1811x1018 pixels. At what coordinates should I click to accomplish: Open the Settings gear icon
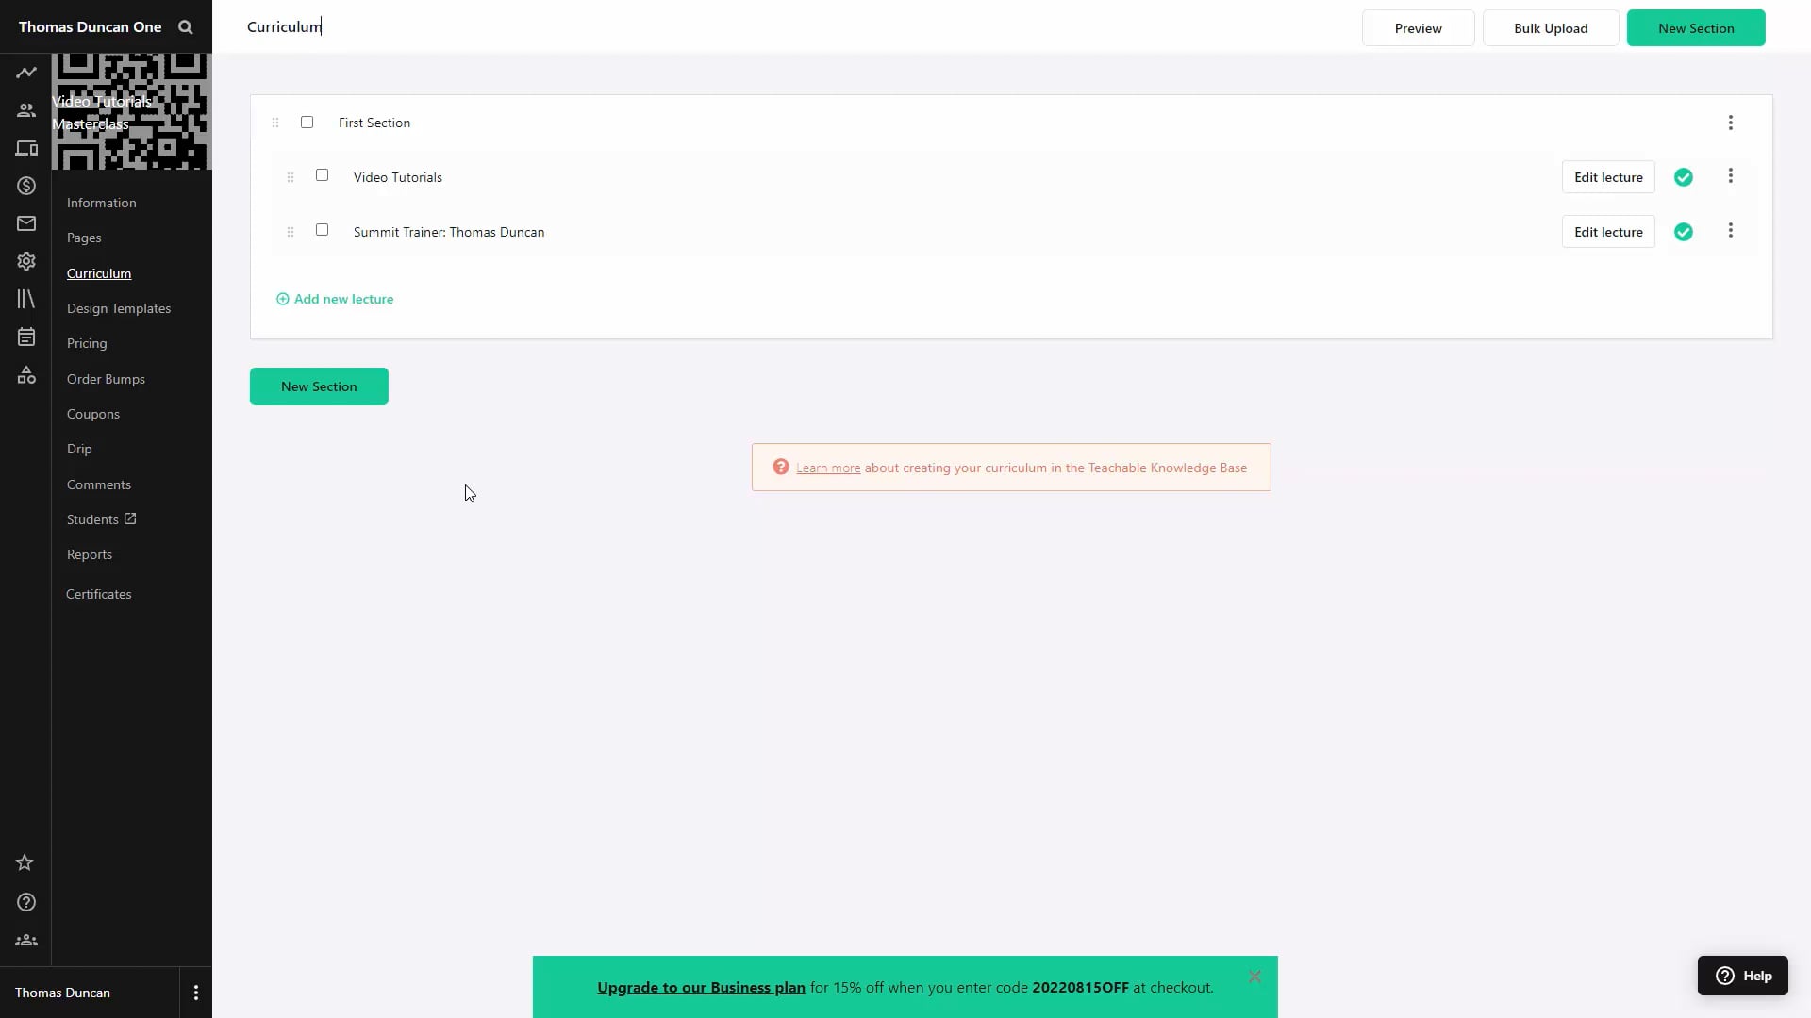pos(25,261)
